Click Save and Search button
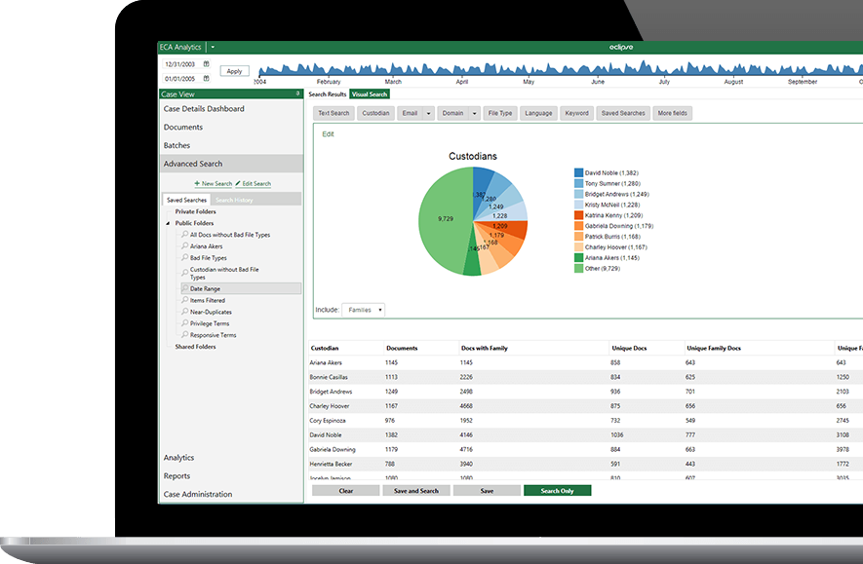 click(x=416, y=491)
